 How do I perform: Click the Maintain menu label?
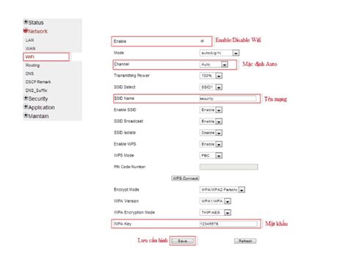point(38,116)
